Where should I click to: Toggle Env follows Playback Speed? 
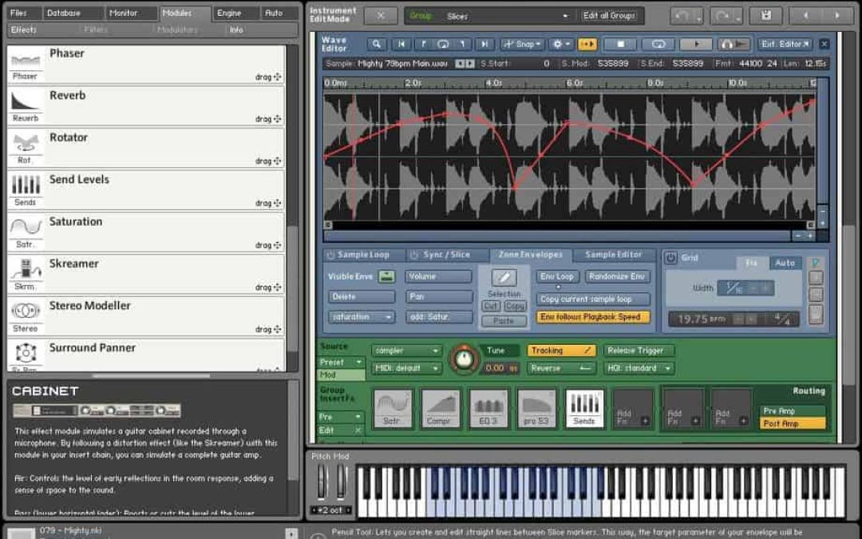[x=593, y=317]
